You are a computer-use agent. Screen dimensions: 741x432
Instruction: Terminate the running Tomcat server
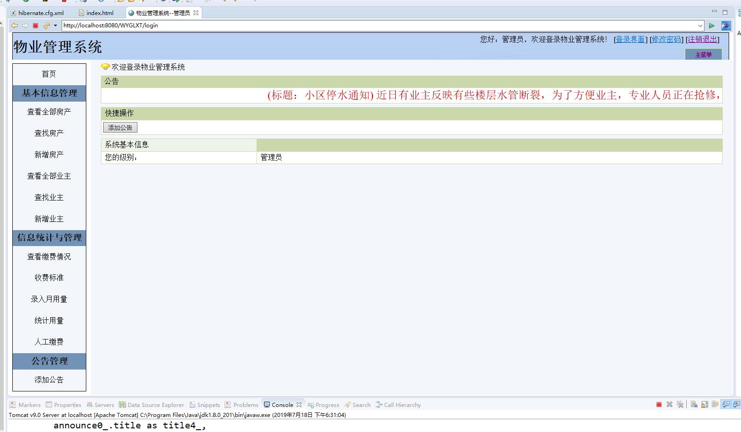(x=659, y=404)
